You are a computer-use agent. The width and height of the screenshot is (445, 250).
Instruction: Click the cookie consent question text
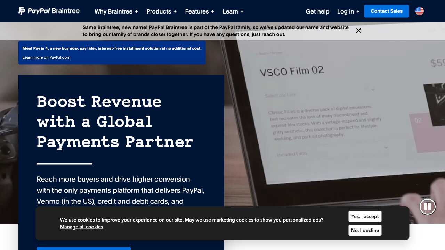pyautogui.click(x=192, y=220)
